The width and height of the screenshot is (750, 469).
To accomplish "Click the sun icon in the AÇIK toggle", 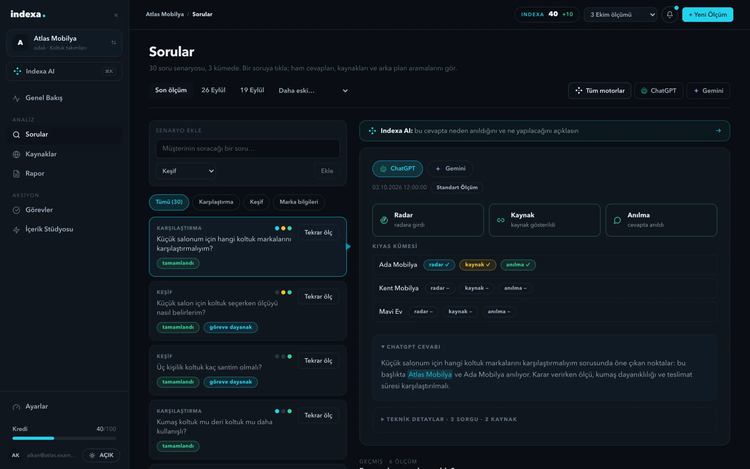I will click(x=92, y=455).
